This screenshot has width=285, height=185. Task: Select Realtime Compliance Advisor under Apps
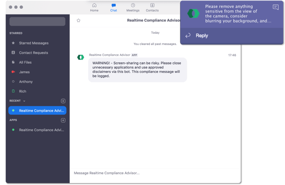click(x=37, y=130)
